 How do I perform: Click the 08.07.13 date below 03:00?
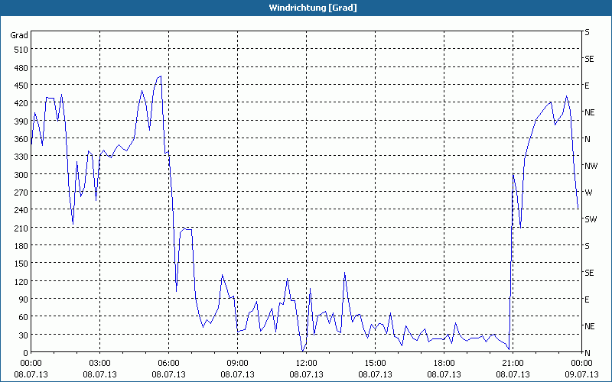click(100, 374)
